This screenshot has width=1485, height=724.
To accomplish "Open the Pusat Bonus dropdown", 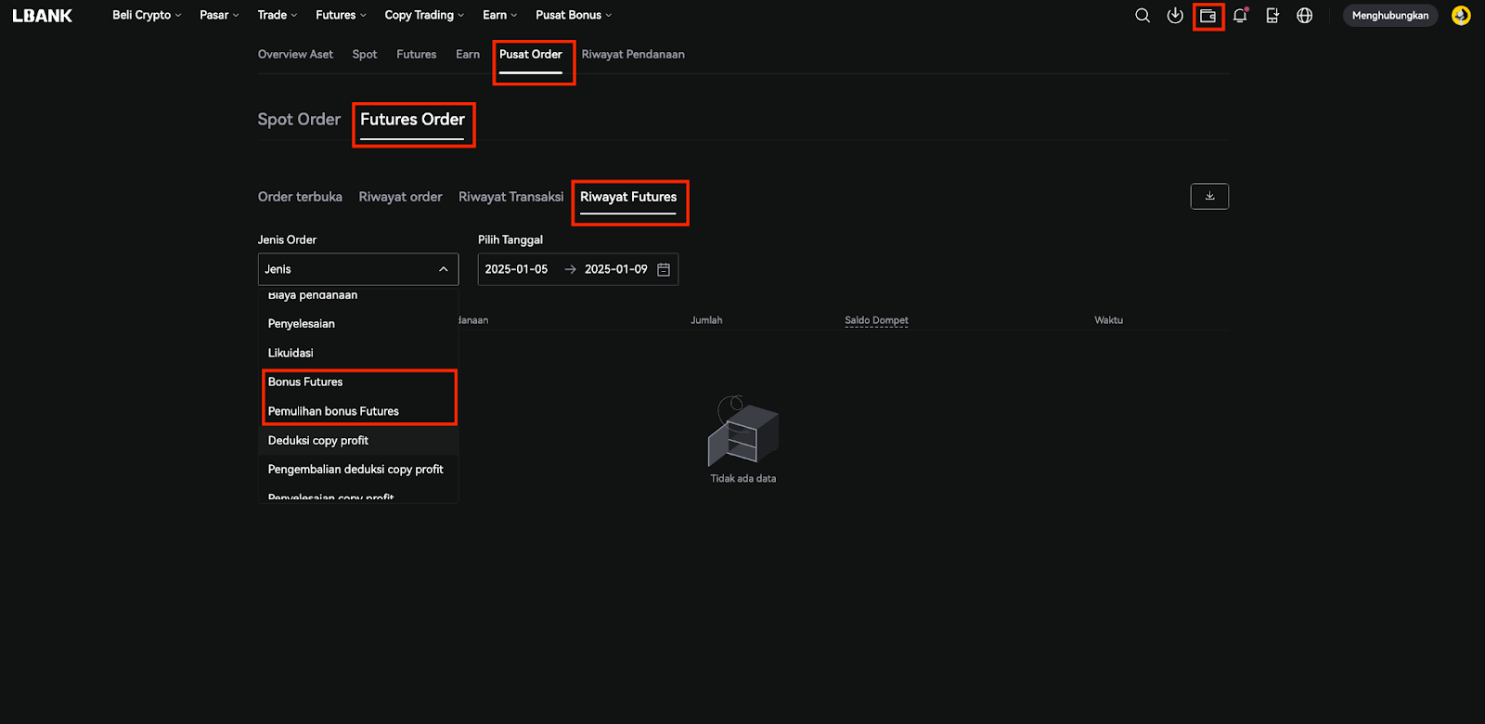I will 574,16.
